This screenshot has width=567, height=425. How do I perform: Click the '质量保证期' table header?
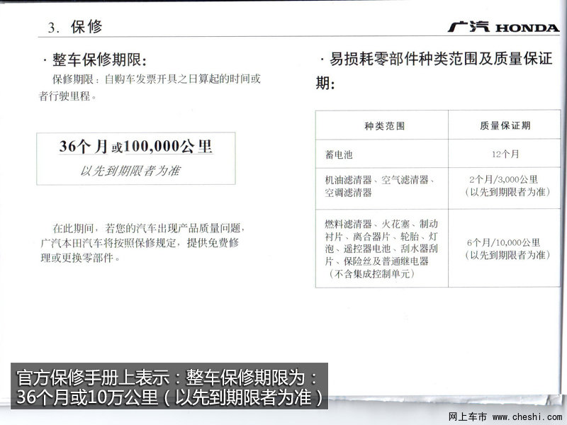coord(505,125)
